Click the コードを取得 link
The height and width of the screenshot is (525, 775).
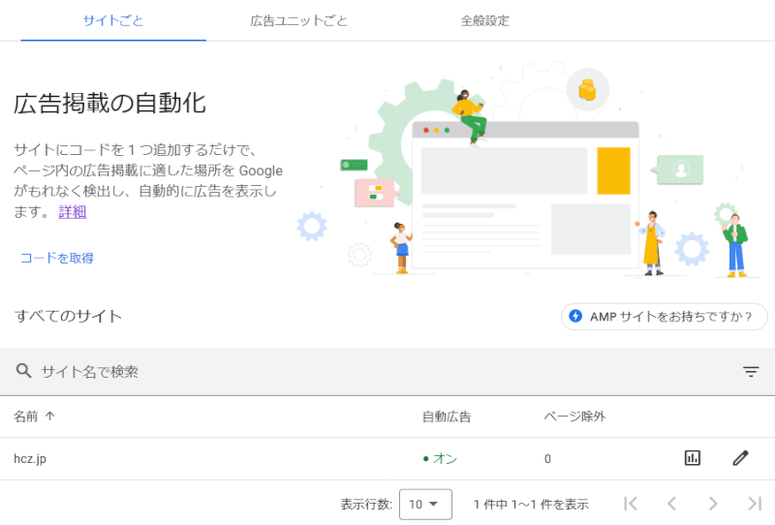57,258
